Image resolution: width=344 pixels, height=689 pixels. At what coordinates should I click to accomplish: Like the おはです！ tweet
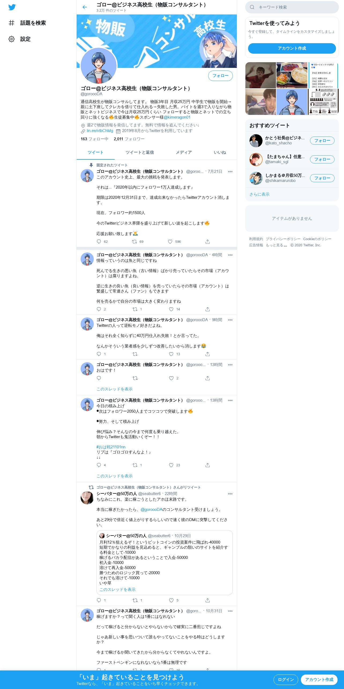[171, 378]
